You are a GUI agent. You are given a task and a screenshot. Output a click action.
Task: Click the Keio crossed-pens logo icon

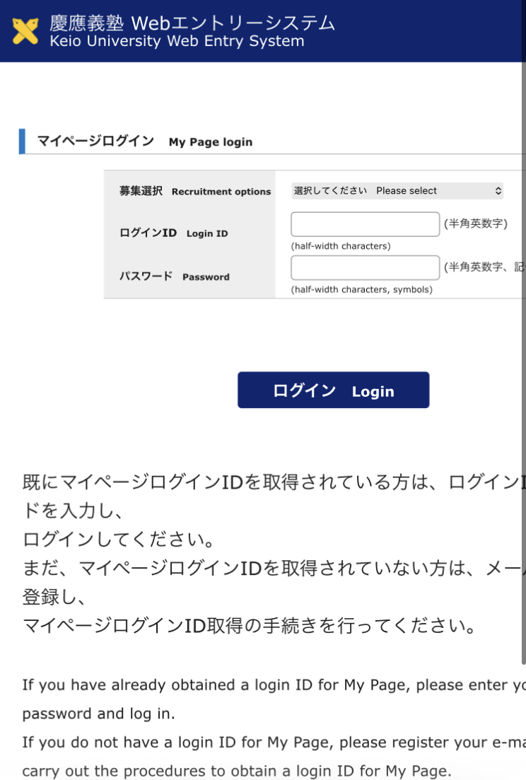[x=26, y=31]
